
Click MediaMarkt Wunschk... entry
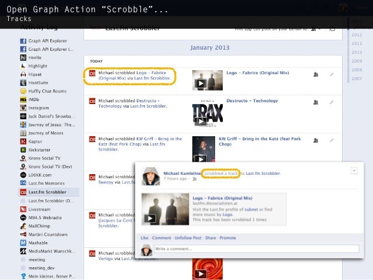point(51,251)
